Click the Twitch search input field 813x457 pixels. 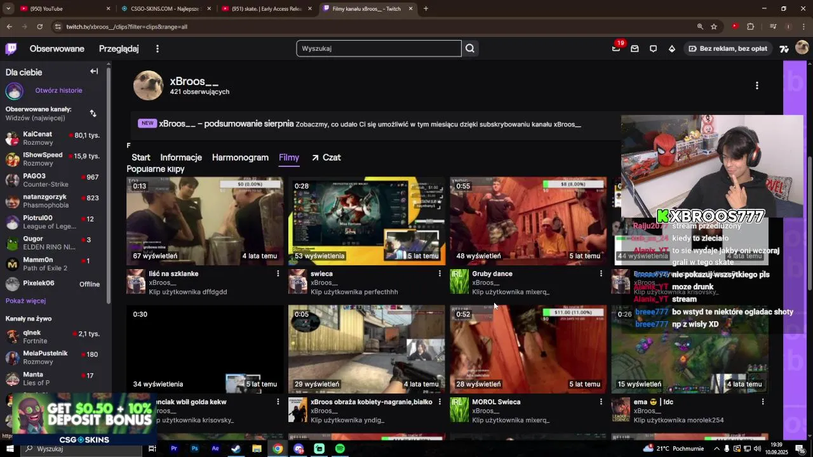[x=379, y=48]
